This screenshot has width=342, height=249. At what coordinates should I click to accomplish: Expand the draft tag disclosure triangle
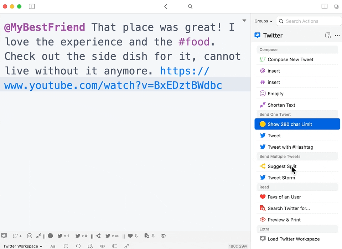[x=244, y=21]
